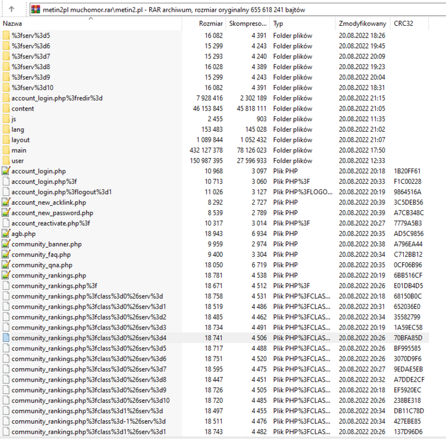Select file community_rankings.php%3fclass%3d0%26serv%3d
Viewport: 446px width, 439px height.
tap(87, 296)
